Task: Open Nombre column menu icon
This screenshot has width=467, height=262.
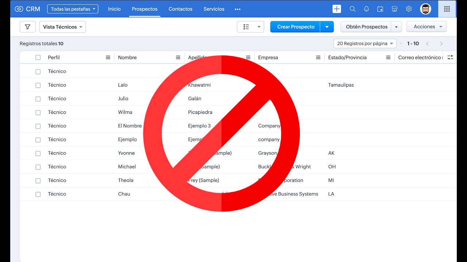Action: (178, 57)
